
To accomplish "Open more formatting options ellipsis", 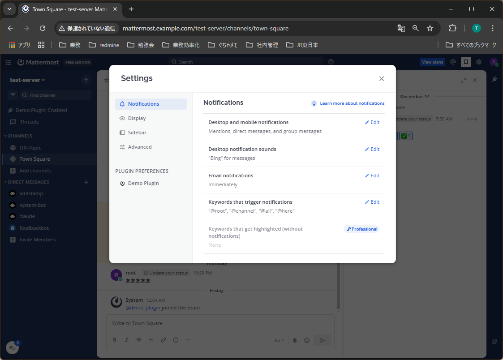I will 188,340.
